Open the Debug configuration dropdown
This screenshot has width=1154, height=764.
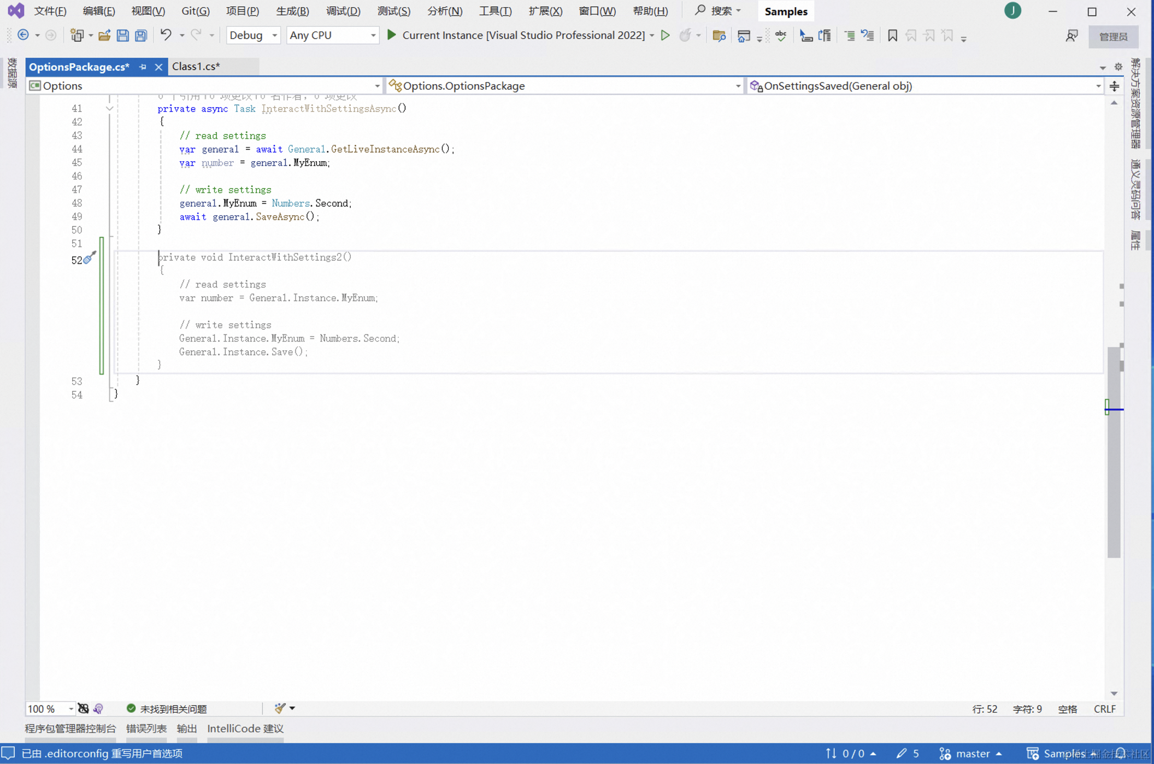(275, 36)
